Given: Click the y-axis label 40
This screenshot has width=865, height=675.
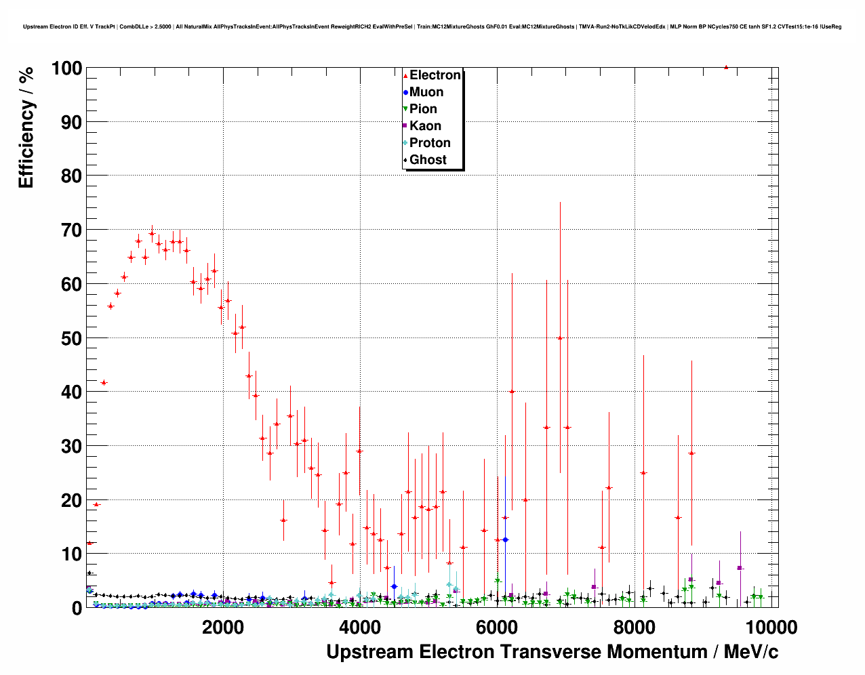Looking at the screenshot, I should (x=72, y=392).
